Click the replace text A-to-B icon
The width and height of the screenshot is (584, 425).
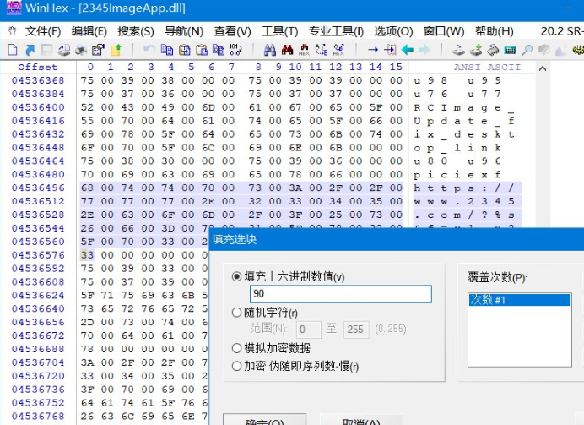(321, 50)
